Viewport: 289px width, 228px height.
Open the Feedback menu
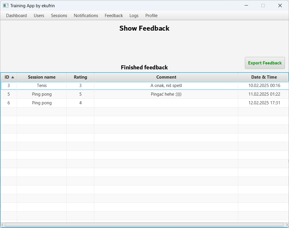(114, 16)
